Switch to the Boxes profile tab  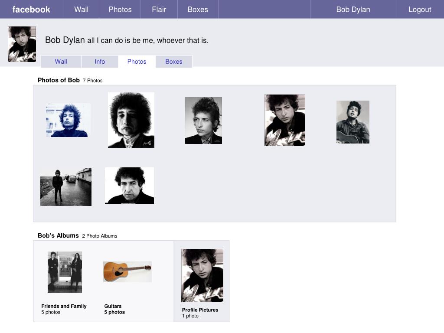point(174,62)
